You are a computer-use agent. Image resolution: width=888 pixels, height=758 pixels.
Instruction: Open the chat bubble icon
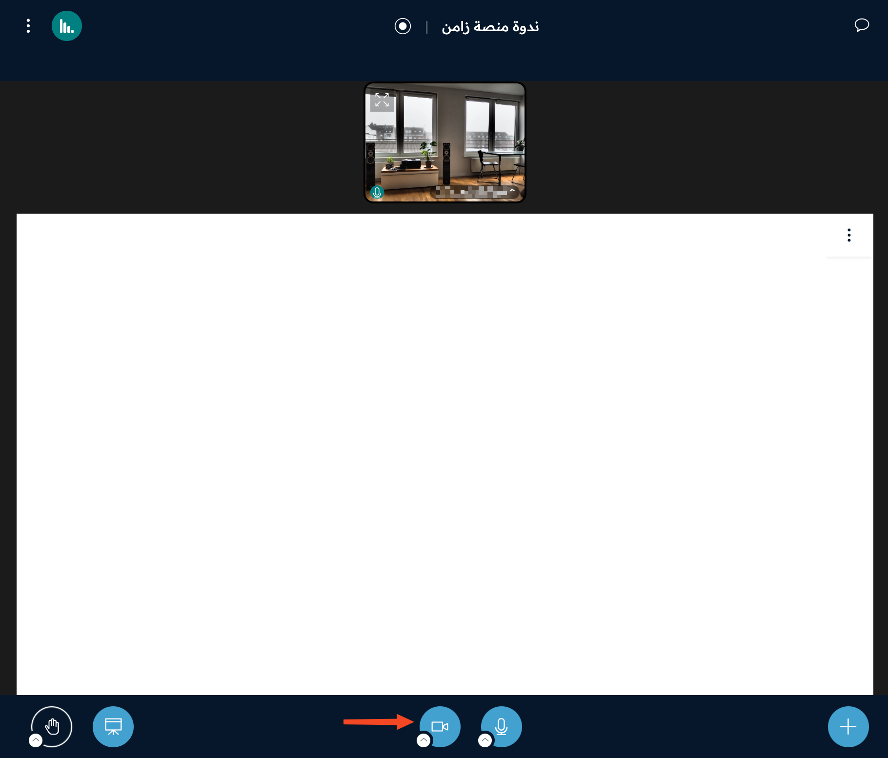pos(862,25)
